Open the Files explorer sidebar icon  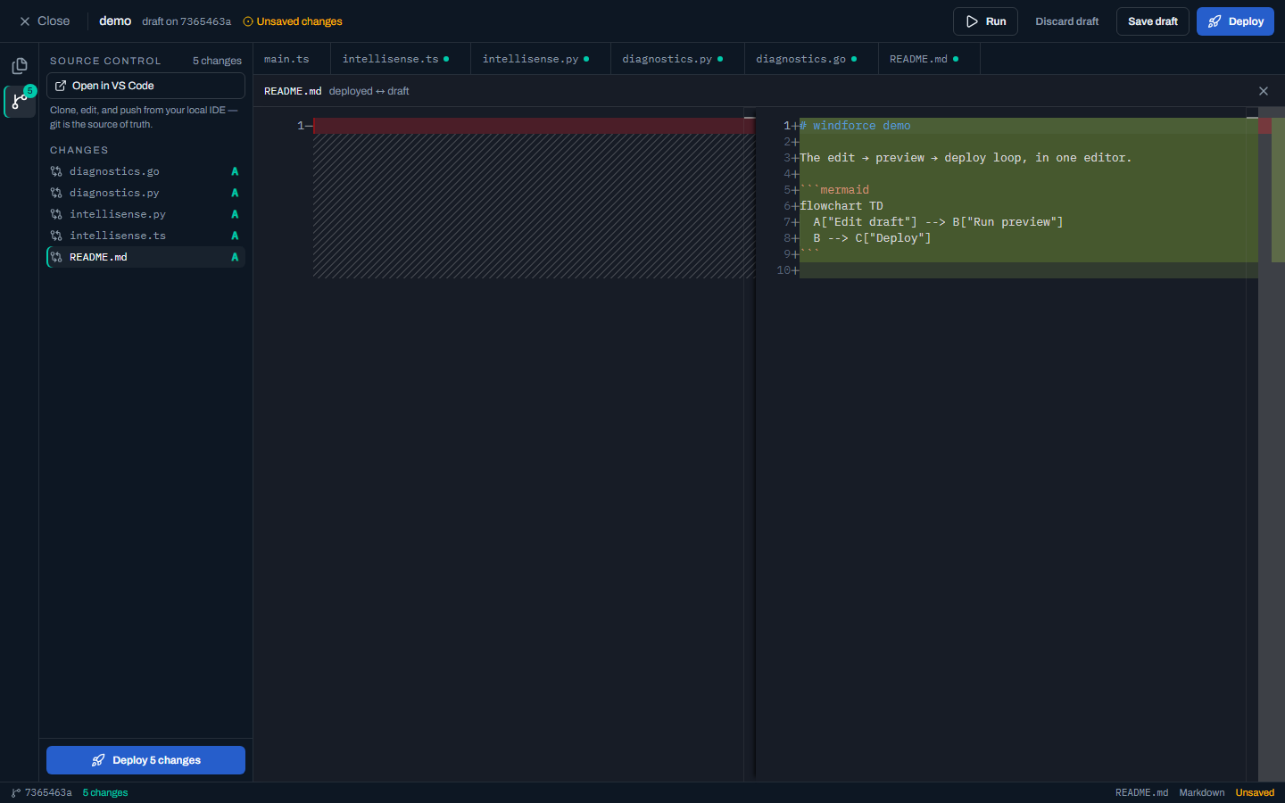tap(20, 66)
